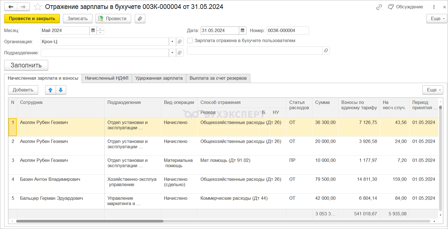448x229 pixels.
Task: Enable 'Зарплата отражена в бухучете пользователем' checkbox
Action: tap(190, 41)
